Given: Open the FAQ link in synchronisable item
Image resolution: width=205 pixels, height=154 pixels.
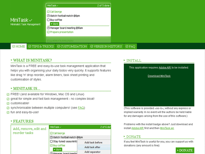Looking at the screenshot, I should coord(81,108).
